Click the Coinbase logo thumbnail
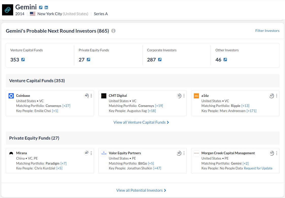The width and height of the screenshot is (285, 198). coord(11,96)
